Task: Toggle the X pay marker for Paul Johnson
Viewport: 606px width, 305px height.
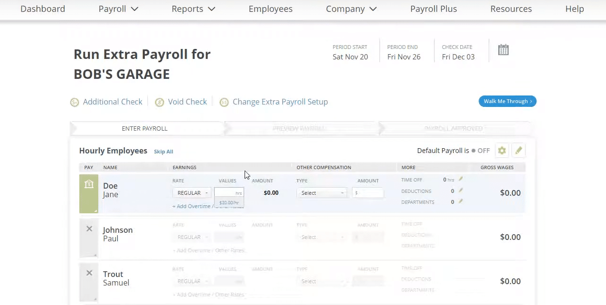Action: [x=89, y=229]
